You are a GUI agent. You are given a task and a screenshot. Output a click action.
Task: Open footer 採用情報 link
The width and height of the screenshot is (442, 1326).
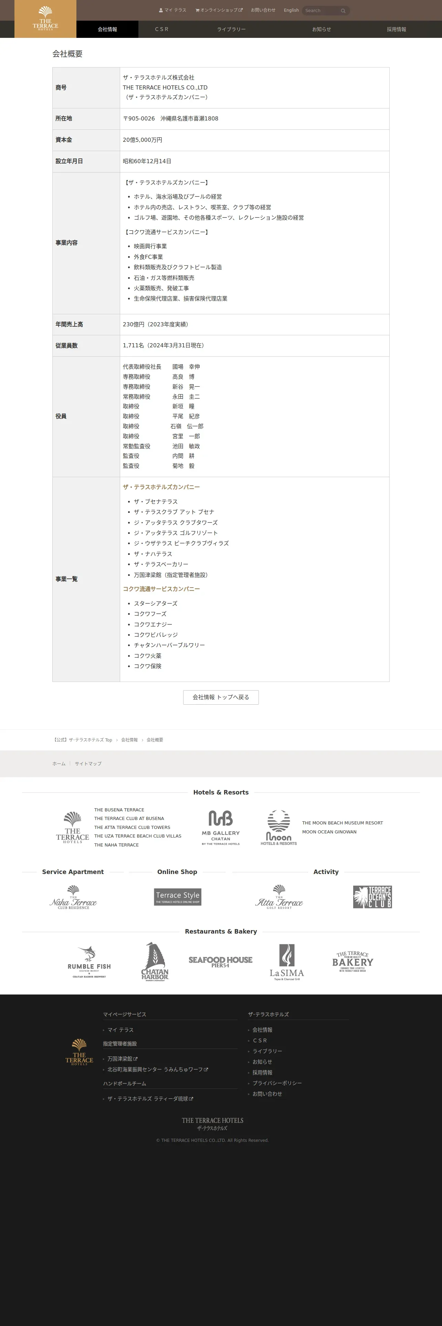click(x=262, y=1073)
